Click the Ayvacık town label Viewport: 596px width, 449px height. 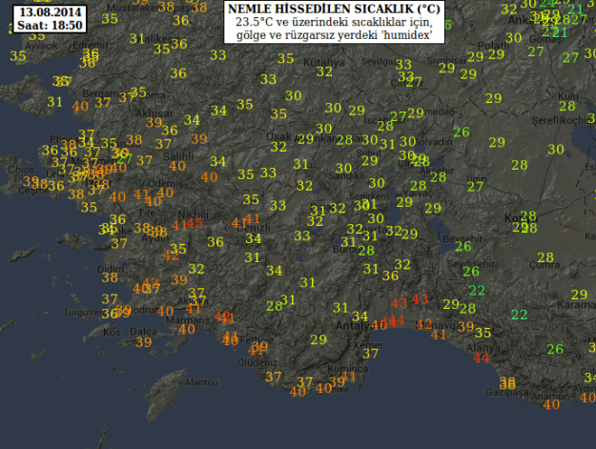click(x=40, y=45)
